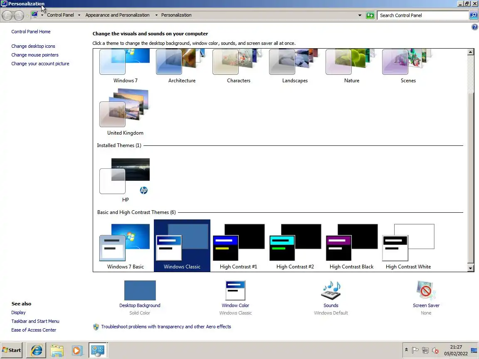This screenshot has height=359, width=479.
Task: Open Ease of Access Center link
Action: coord(34,329)
